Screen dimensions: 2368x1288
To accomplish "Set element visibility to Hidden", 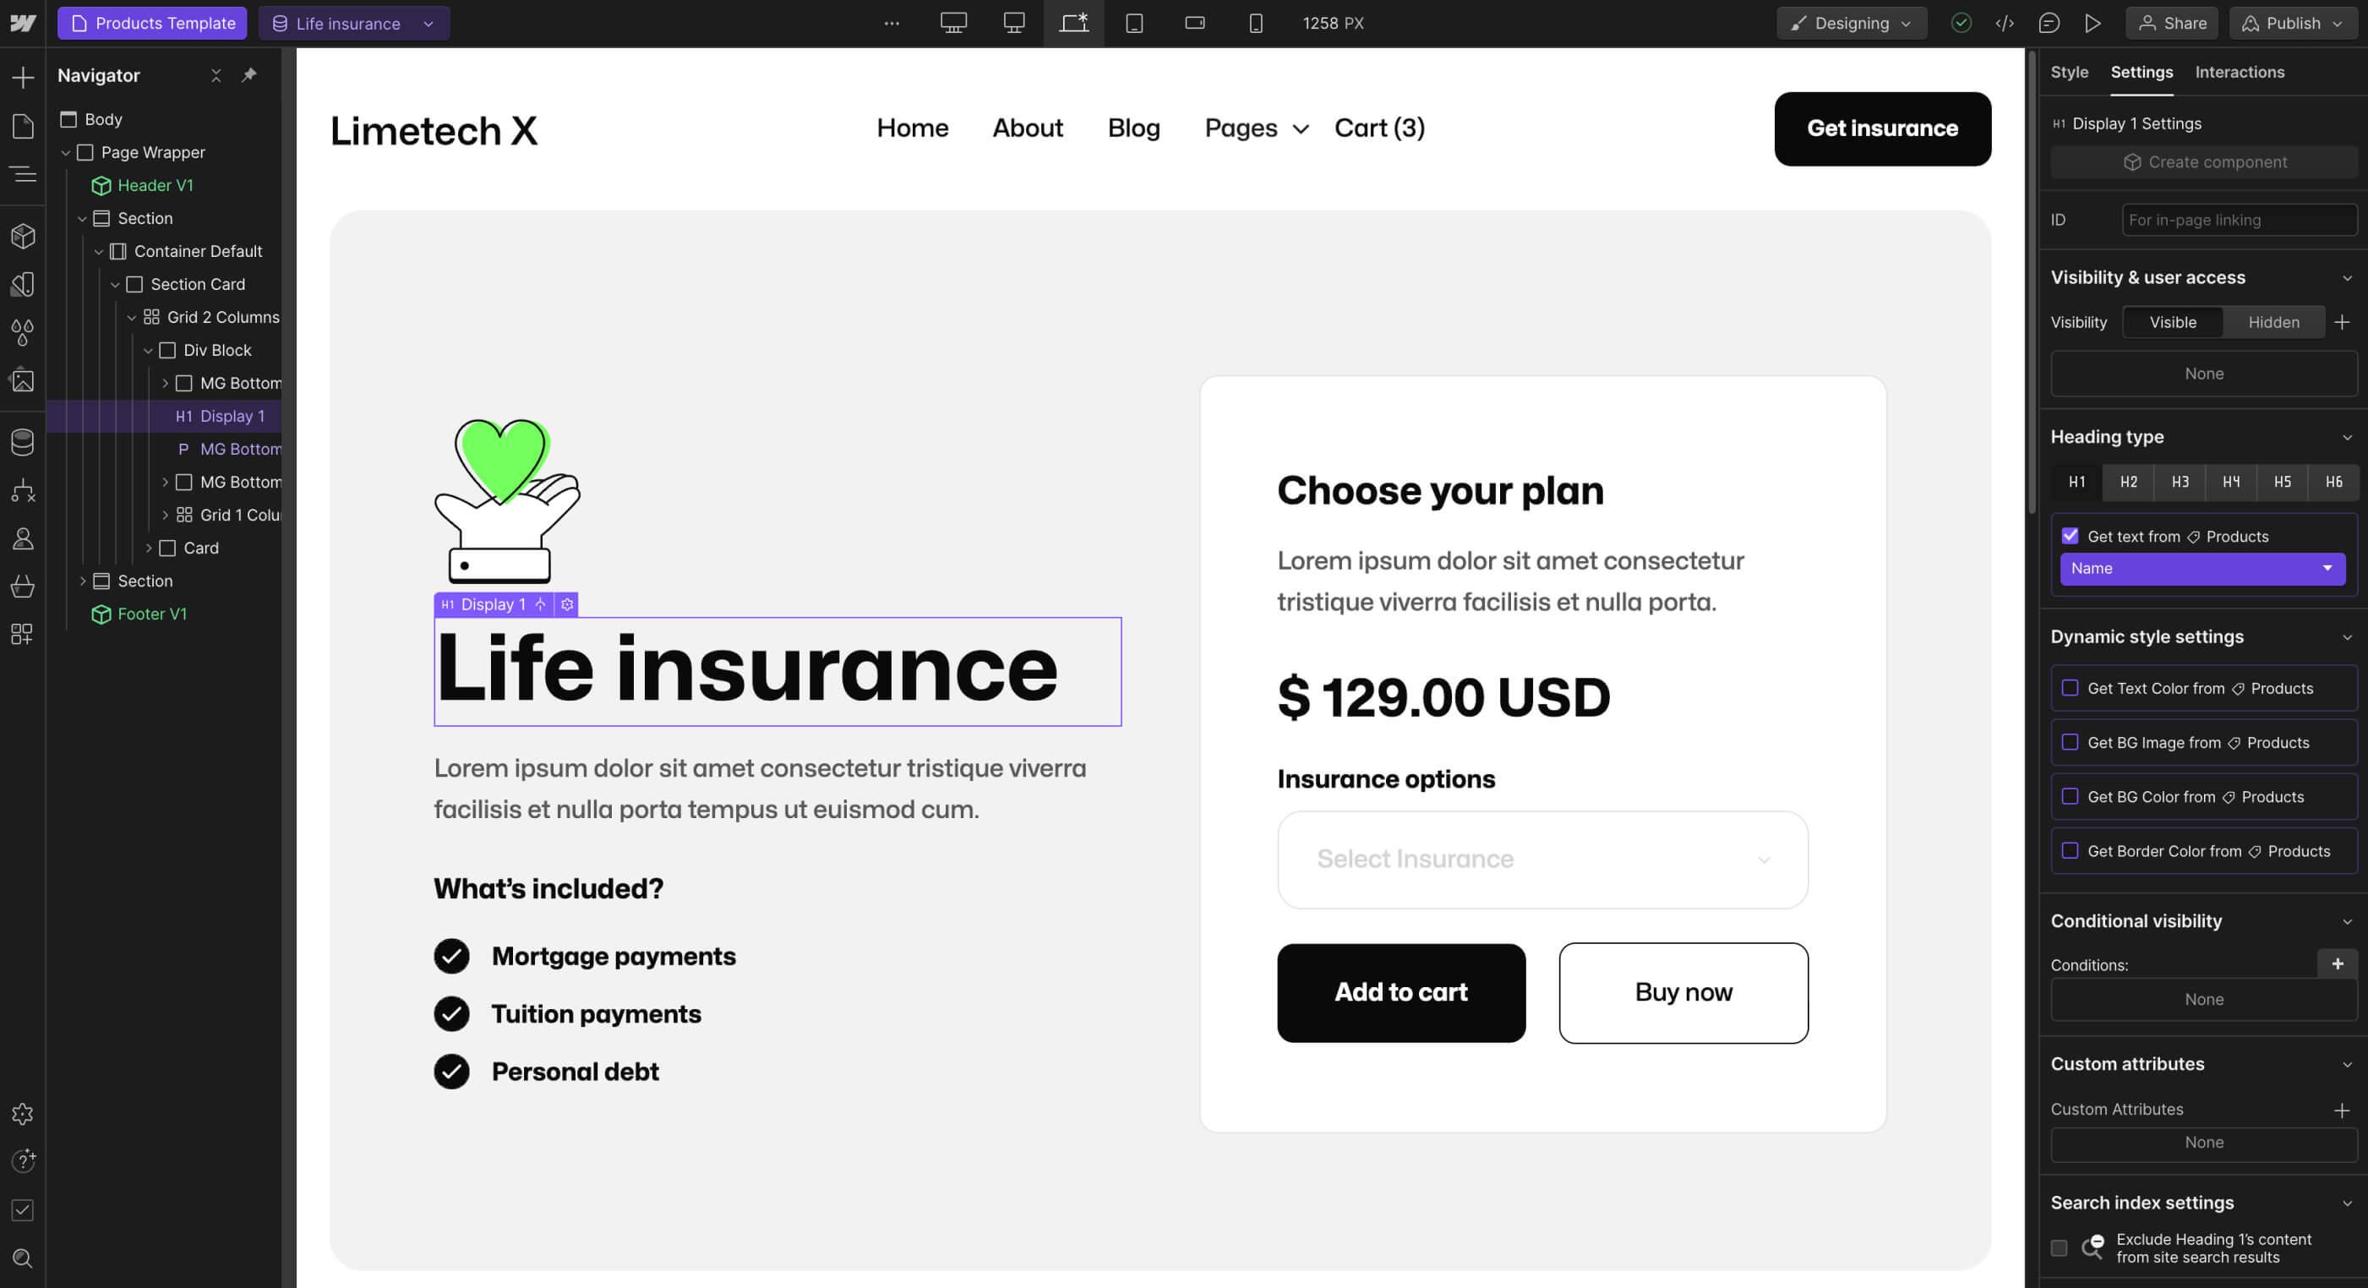I will [x=2273, y=322].
